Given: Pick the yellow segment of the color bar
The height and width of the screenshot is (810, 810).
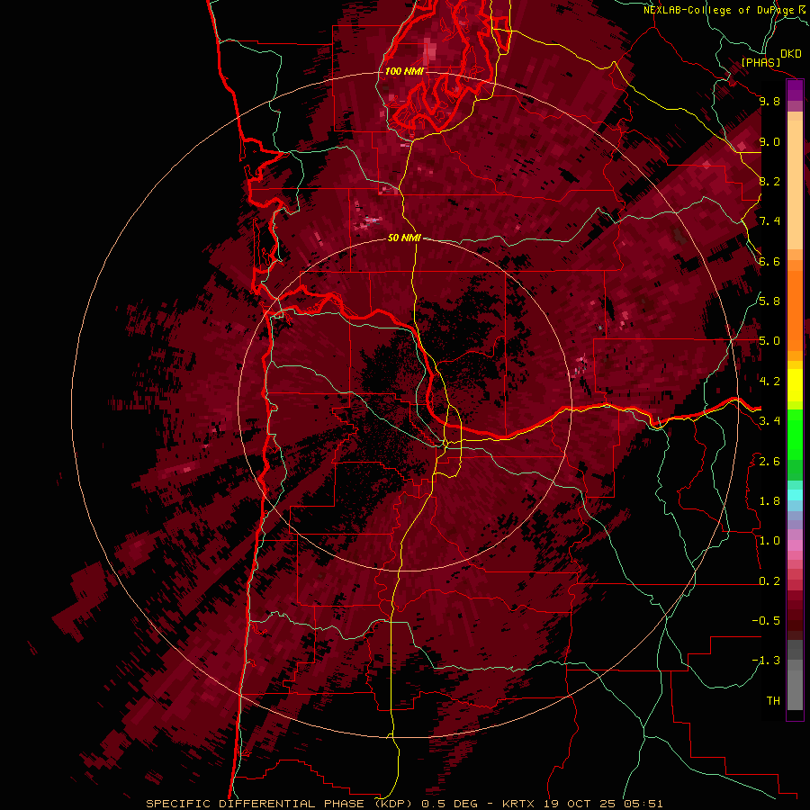Looking at the screenshot, I should [795, 385].
